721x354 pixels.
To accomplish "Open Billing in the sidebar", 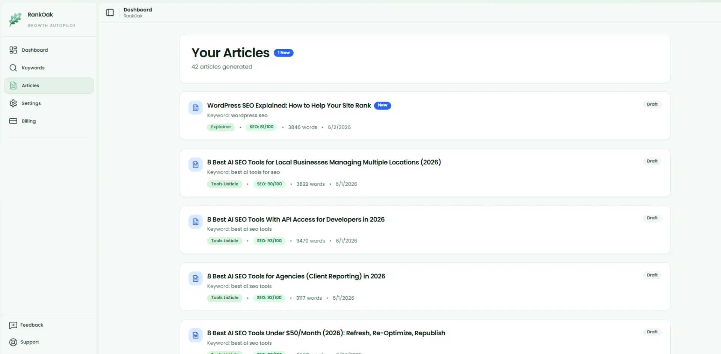I will point(49,121).
